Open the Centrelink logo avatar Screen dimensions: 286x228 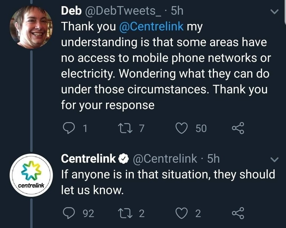31,175
